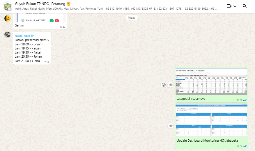Forward the Dashboard Monitoring image
This screenshot has width=255, height=151.
coord(171,126)
